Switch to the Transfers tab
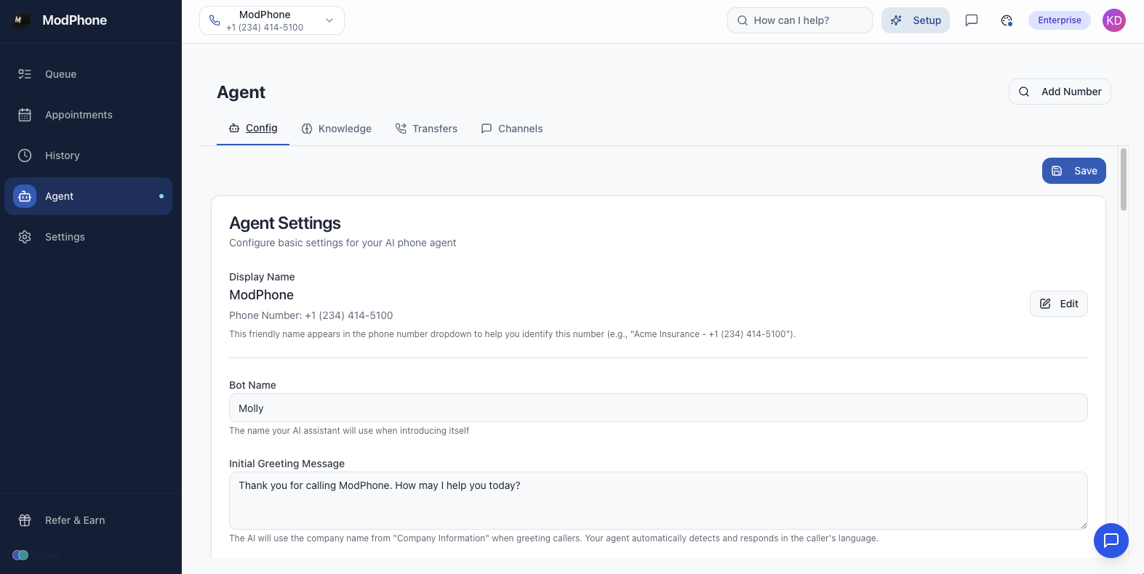The height and width of the screenshot is (574, 1144). (426, 129)
